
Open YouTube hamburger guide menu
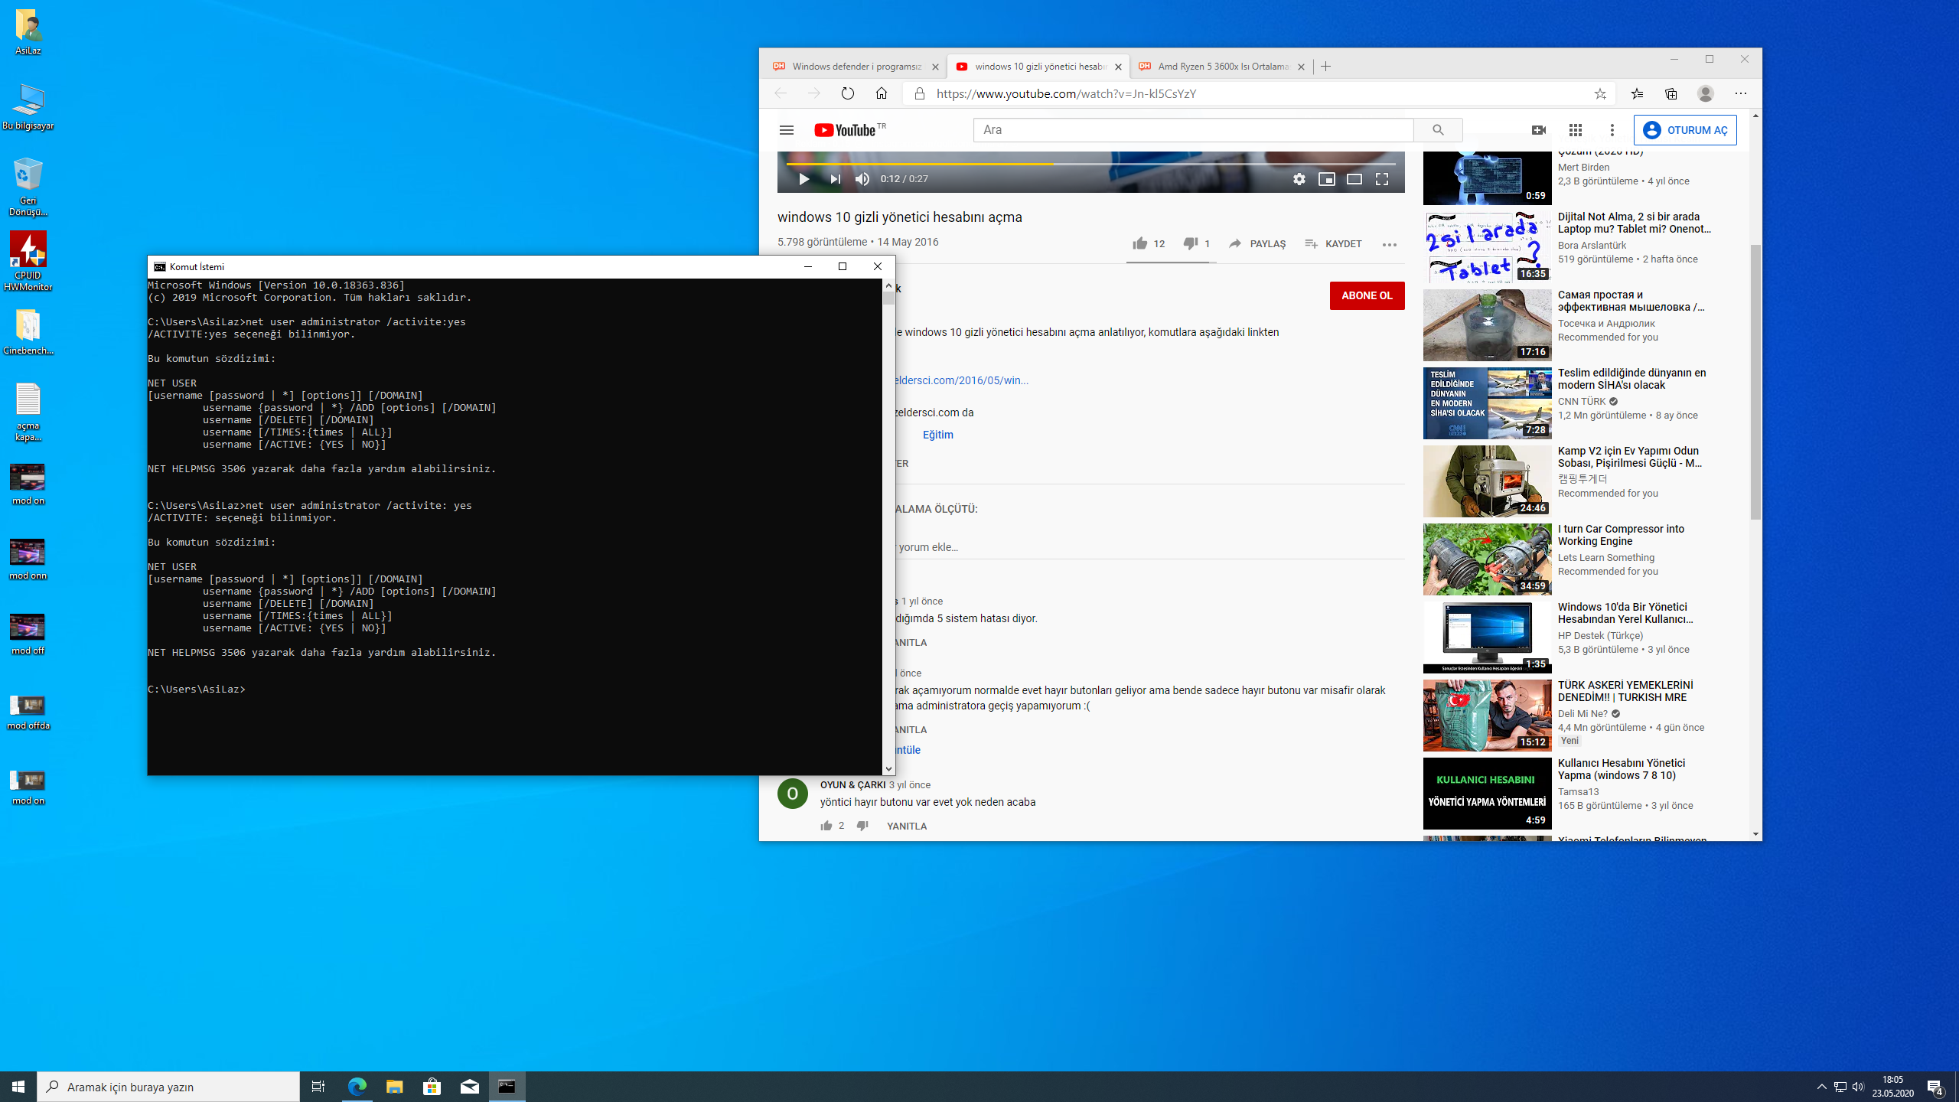[786, 130]
